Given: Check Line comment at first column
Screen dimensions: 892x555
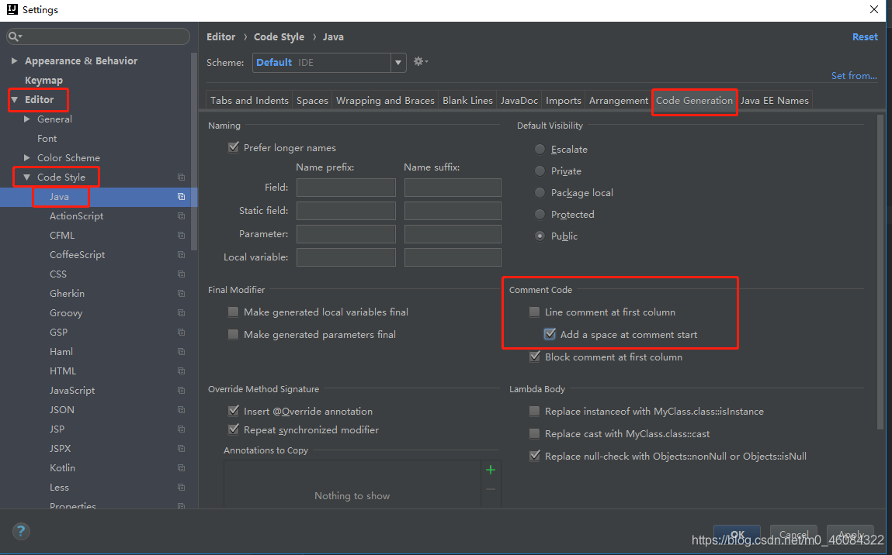Looking at the screenshot, I should tap(534, 312).
